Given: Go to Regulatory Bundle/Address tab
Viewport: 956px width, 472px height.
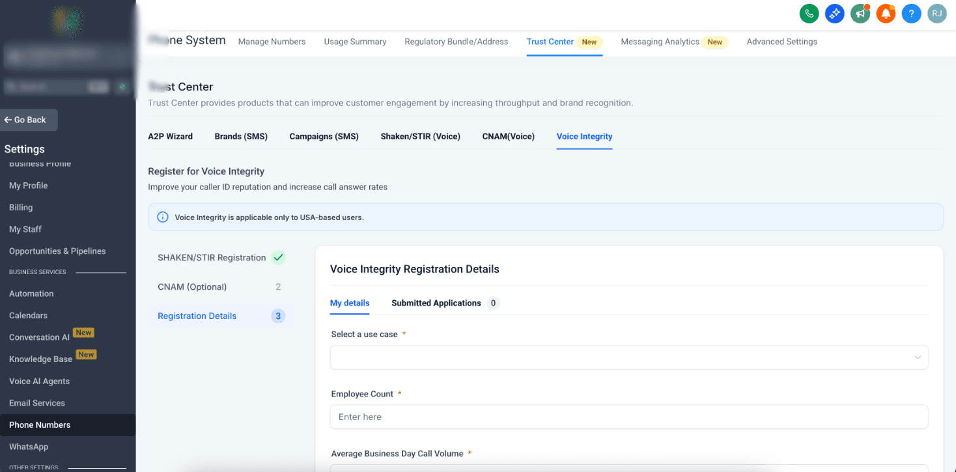Looking at the screenshot, I should tap(456, 42).
